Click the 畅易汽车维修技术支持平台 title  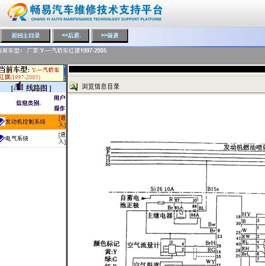point(96,10)
